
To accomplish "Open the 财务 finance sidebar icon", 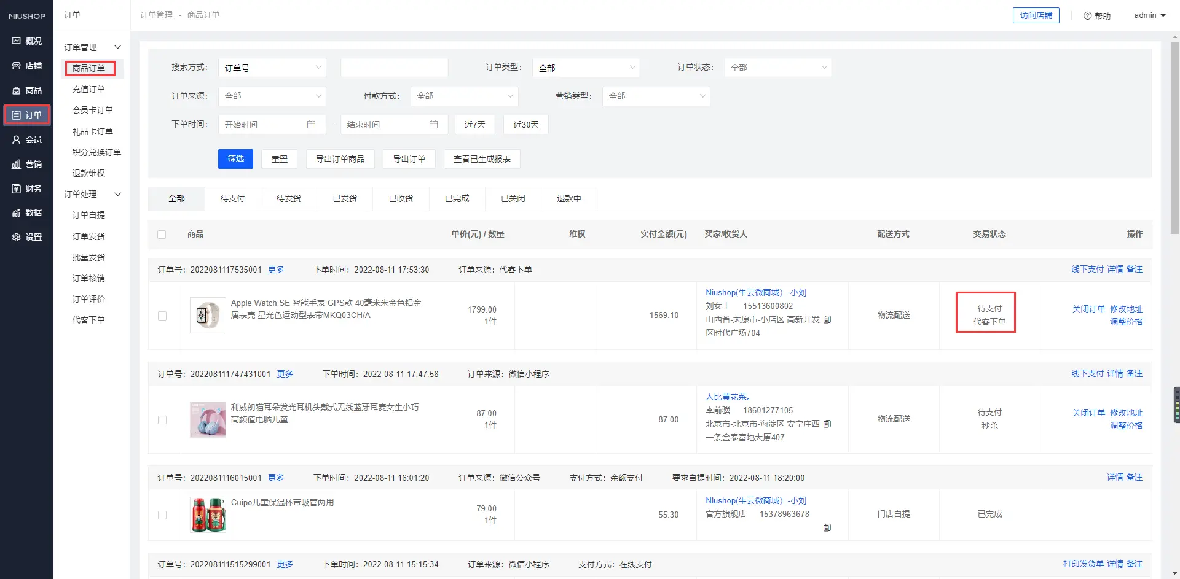I will pos(17,188).
